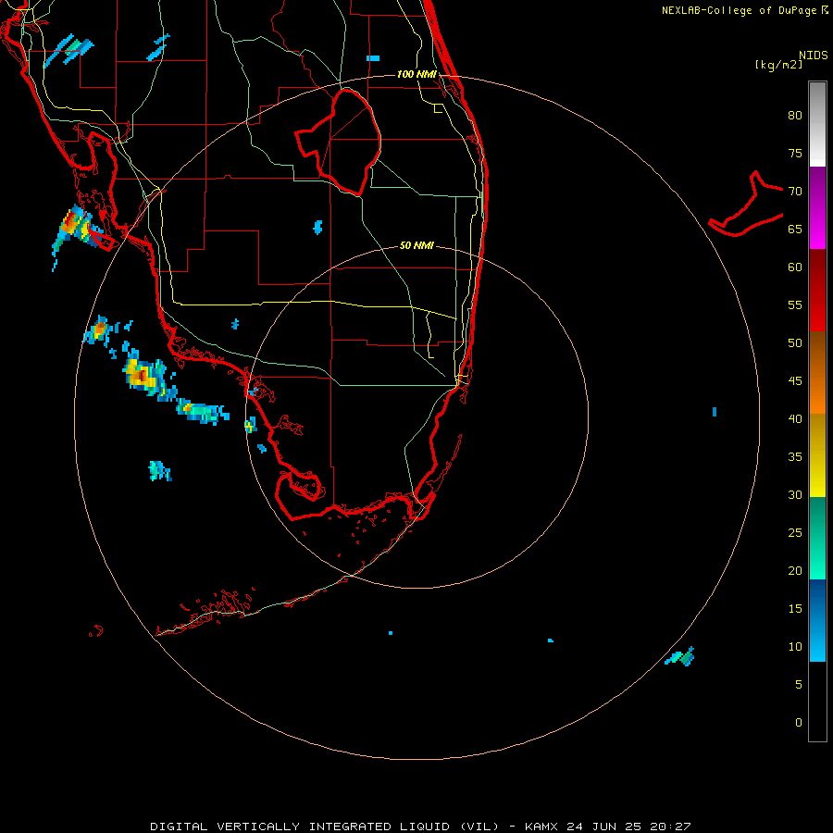Click the kg/m2 units label
The width and height of the screenshot is (833, 833).
779,65
